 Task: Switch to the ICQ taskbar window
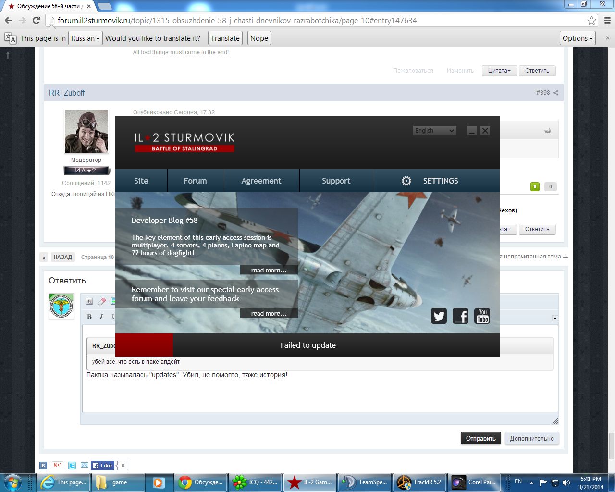[x=255, y=482]
